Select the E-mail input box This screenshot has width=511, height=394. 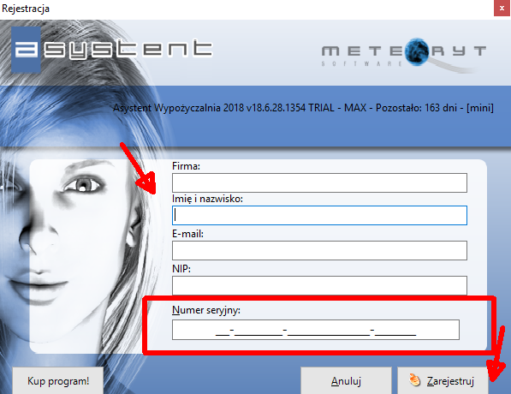click(x=319, y=250)
